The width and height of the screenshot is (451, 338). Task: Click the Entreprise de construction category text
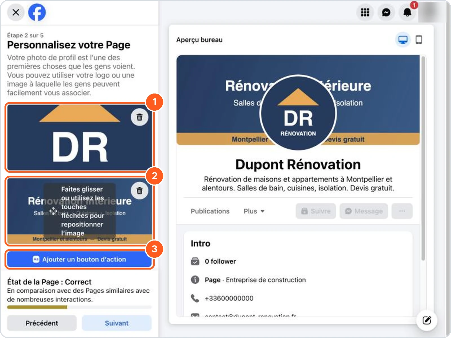coord(266,280)
